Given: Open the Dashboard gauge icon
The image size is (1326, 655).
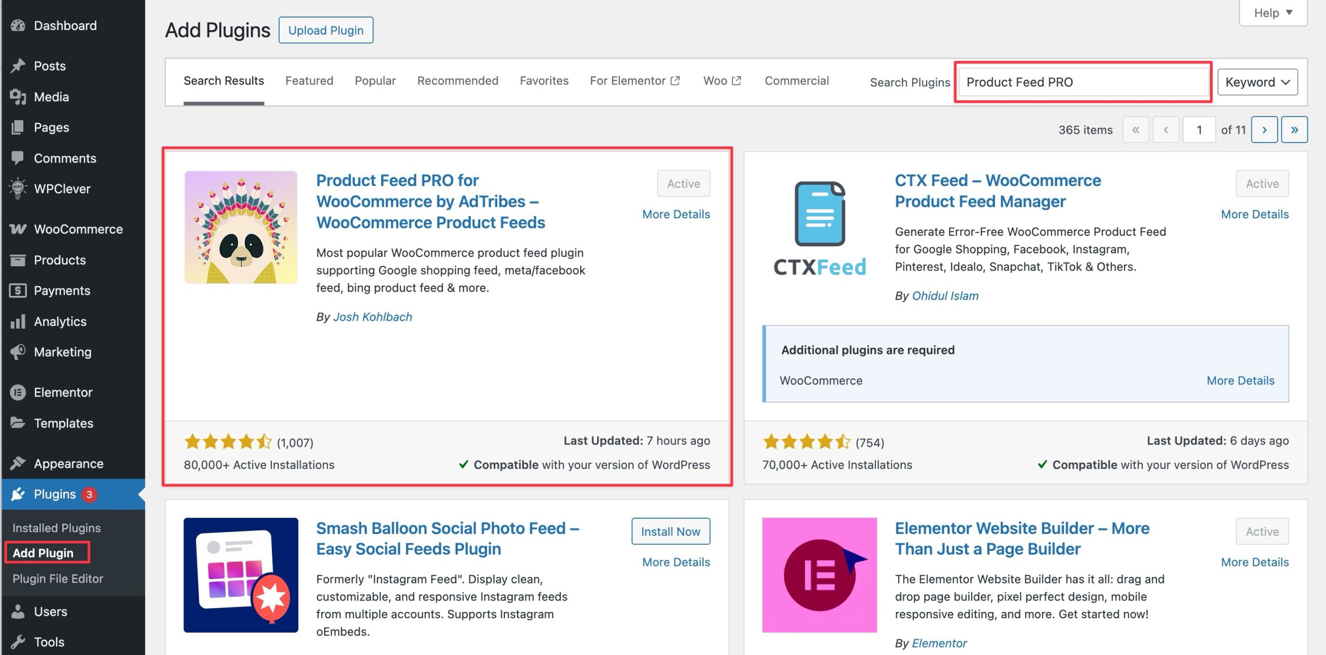Looking at the screenshot, I should coord(18,25).
